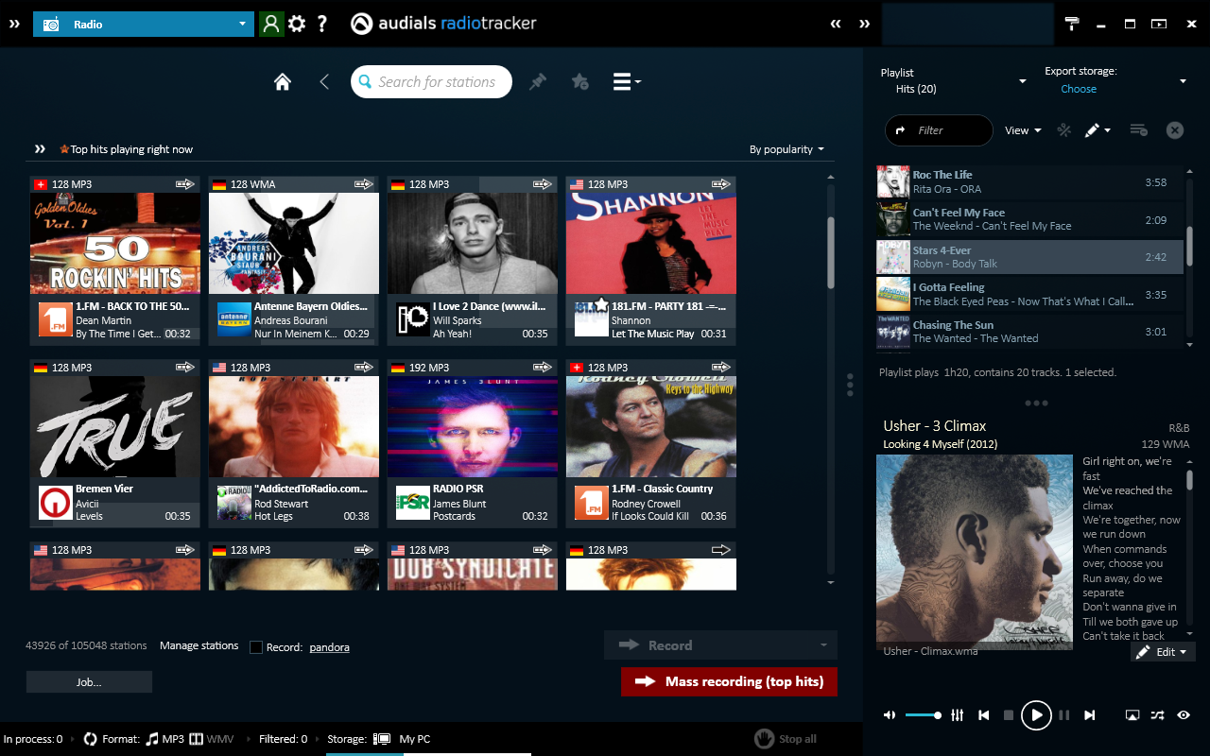Open the mini player window icon

(x=1132, y=715)
